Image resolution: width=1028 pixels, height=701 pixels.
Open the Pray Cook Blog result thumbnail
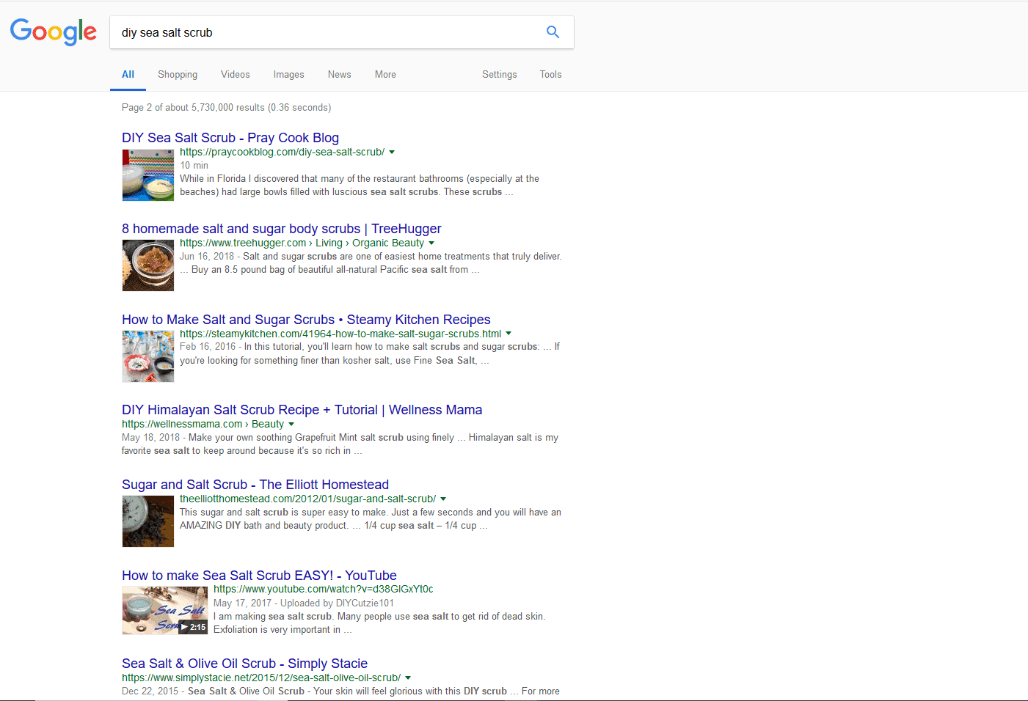148,175
